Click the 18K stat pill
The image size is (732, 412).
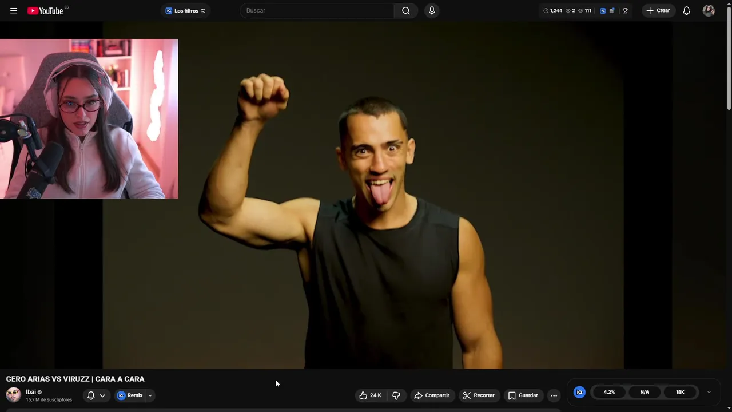pos(680,392)
